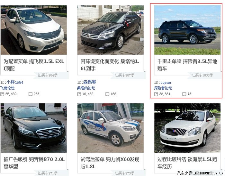The width and height of the screenshot is (225, 176).
Task: Click the comment icon next to 283
Action: click(x=31, y=94)
